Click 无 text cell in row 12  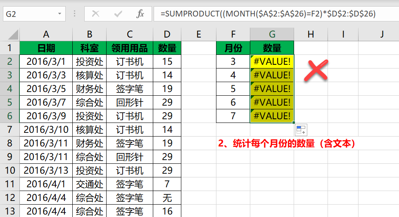[167, 198]
